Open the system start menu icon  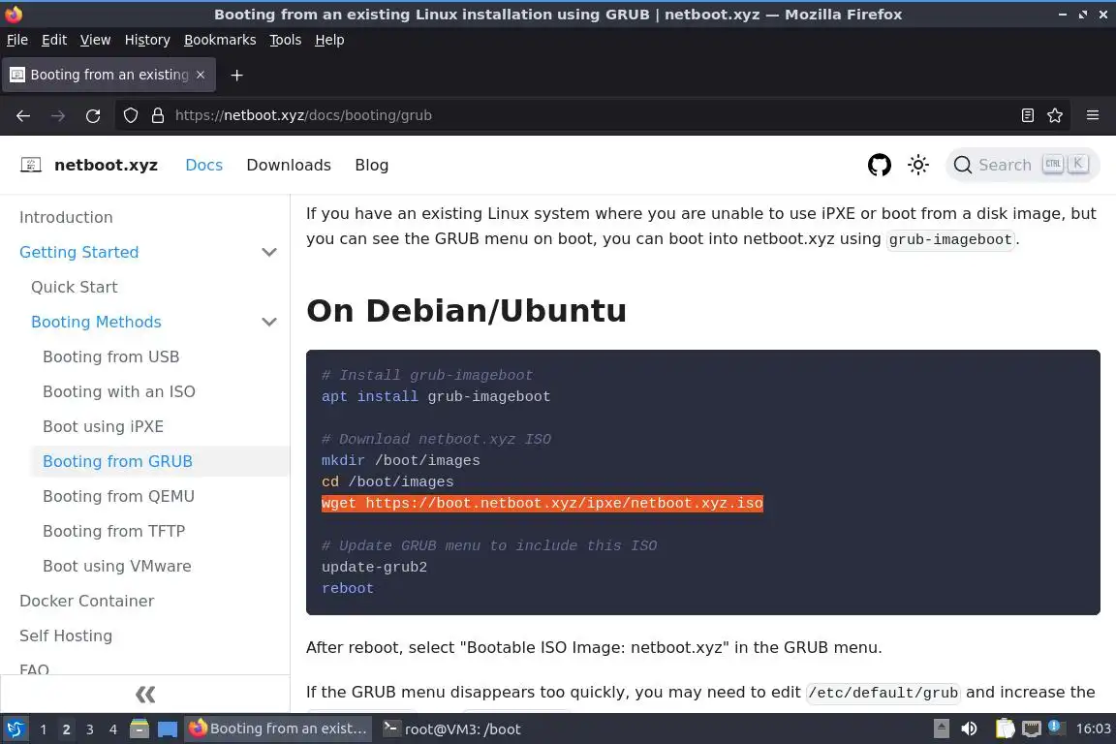click(15, 729)
